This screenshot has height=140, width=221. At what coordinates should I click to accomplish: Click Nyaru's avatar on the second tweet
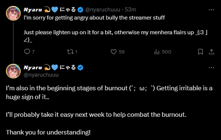13,71
